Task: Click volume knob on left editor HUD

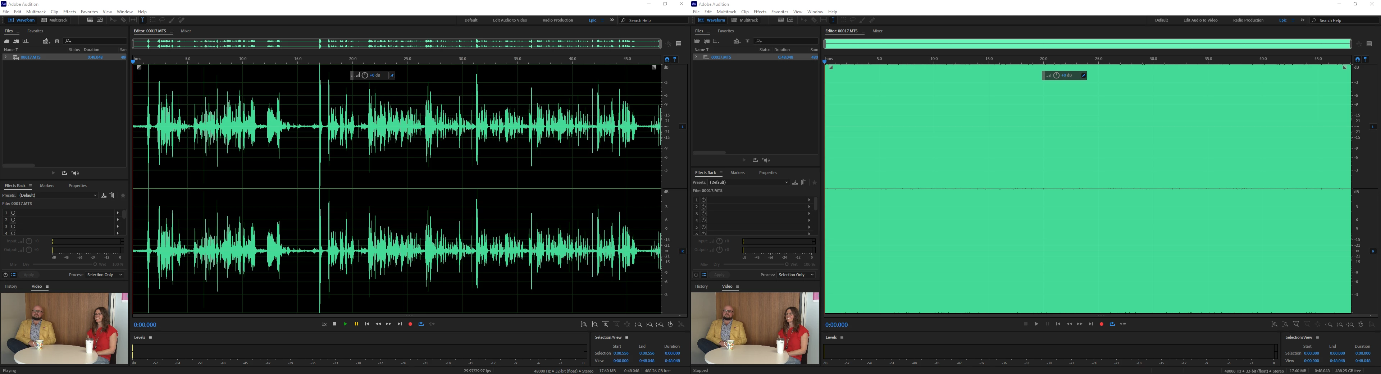Action: click(x=365, y=76)
